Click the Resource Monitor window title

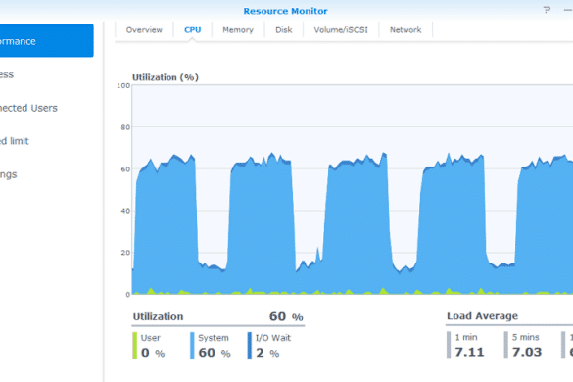(285, 11)
